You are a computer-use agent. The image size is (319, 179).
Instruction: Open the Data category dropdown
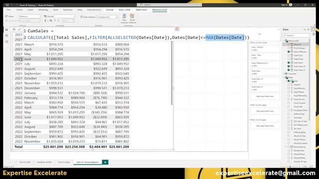pos(107,17)
